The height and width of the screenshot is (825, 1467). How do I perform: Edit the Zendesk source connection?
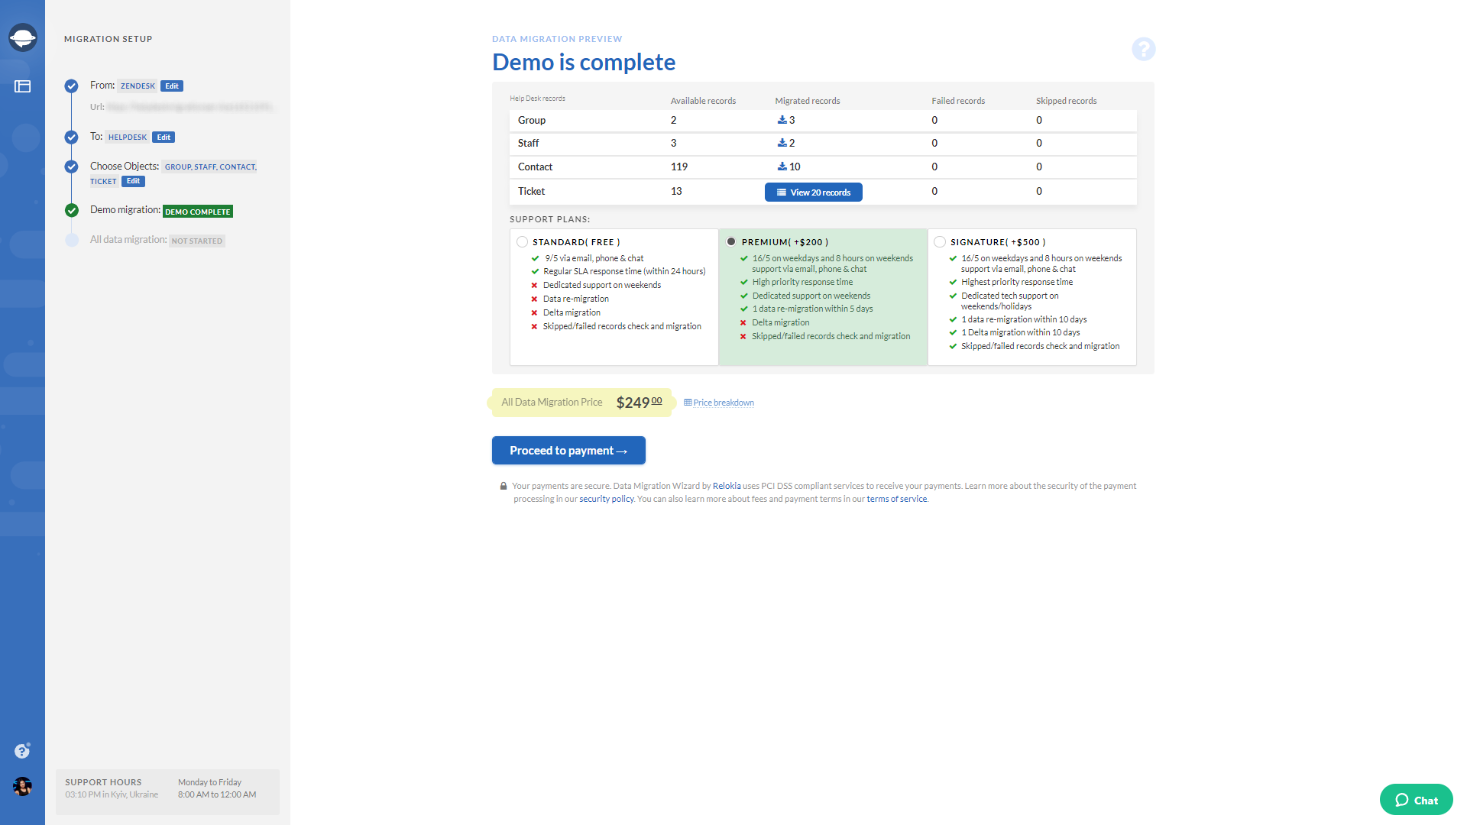pyautogui.click(x=171, y=86)
